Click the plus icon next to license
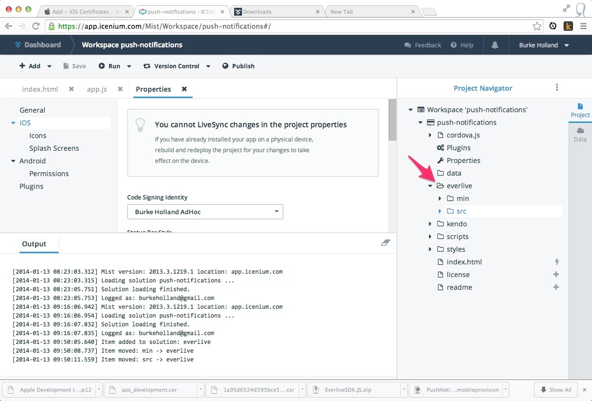 (x=556, y=275)
